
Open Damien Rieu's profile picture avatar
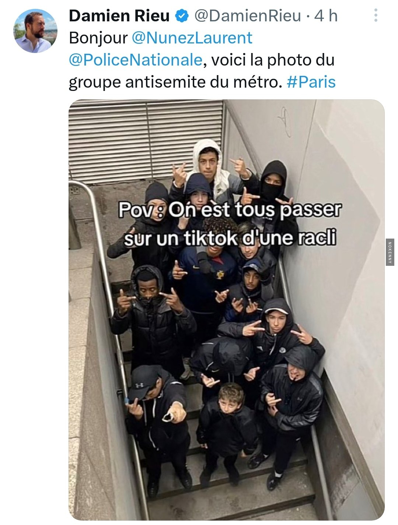(x=36, y=31)
